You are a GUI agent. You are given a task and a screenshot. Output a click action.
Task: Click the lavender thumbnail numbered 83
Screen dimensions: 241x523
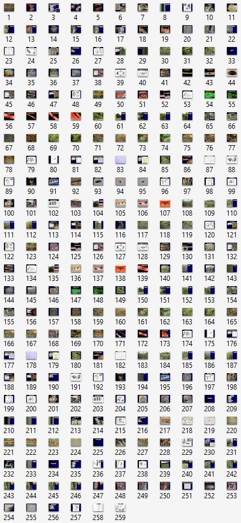tap(120, 159)
